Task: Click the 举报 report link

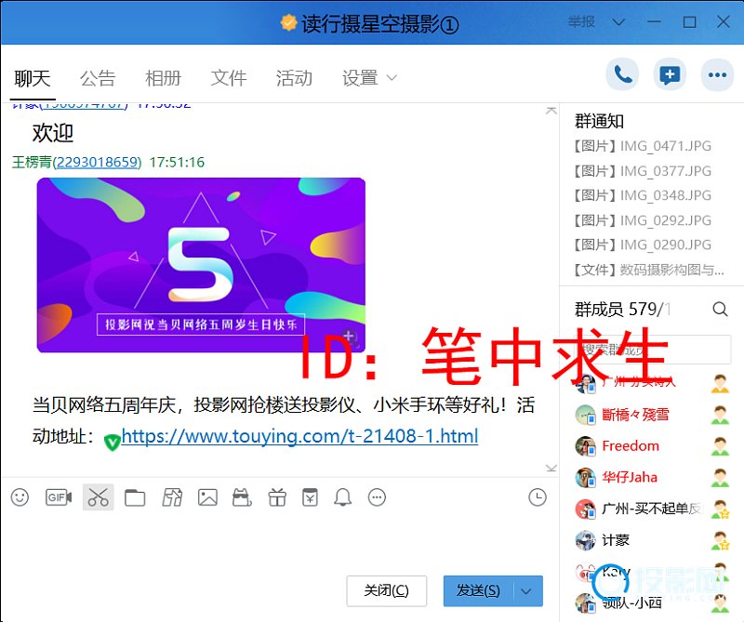Action: coord(581,21)
